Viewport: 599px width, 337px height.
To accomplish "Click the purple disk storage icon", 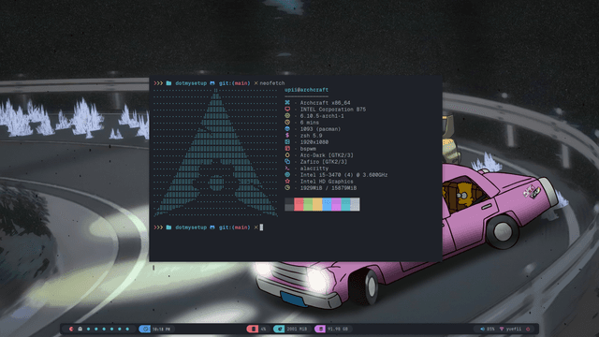I will coord(320,329).
